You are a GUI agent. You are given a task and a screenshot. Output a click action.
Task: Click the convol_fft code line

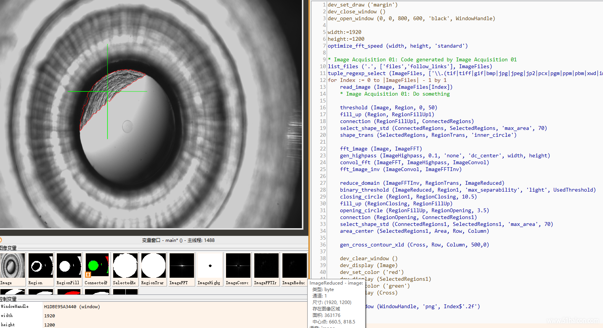coord(414,162)
